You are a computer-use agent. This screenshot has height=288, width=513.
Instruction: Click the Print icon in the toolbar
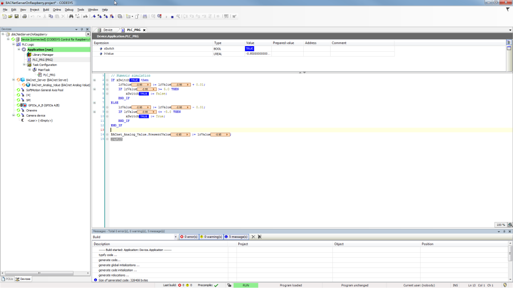tap(23, 17)
